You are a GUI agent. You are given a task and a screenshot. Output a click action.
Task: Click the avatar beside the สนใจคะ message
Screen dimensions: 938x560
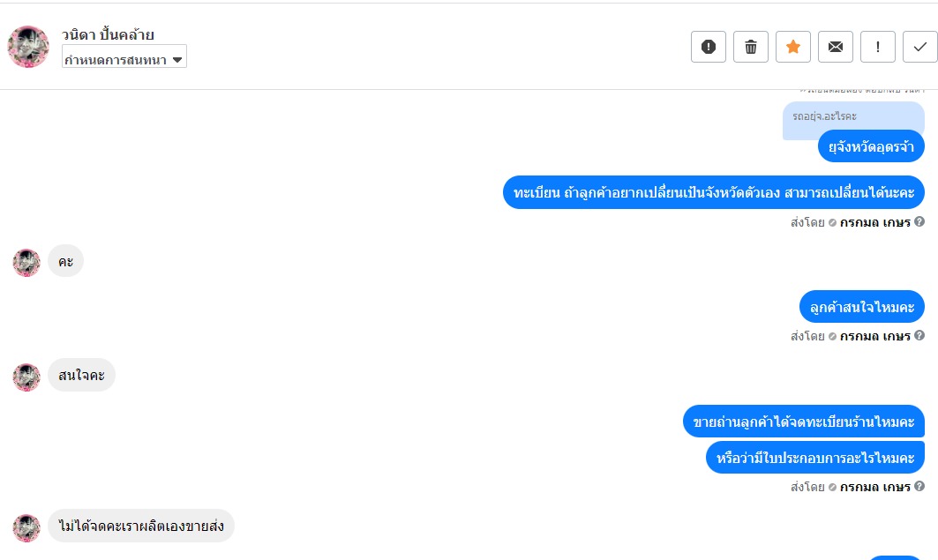point(26,377)
